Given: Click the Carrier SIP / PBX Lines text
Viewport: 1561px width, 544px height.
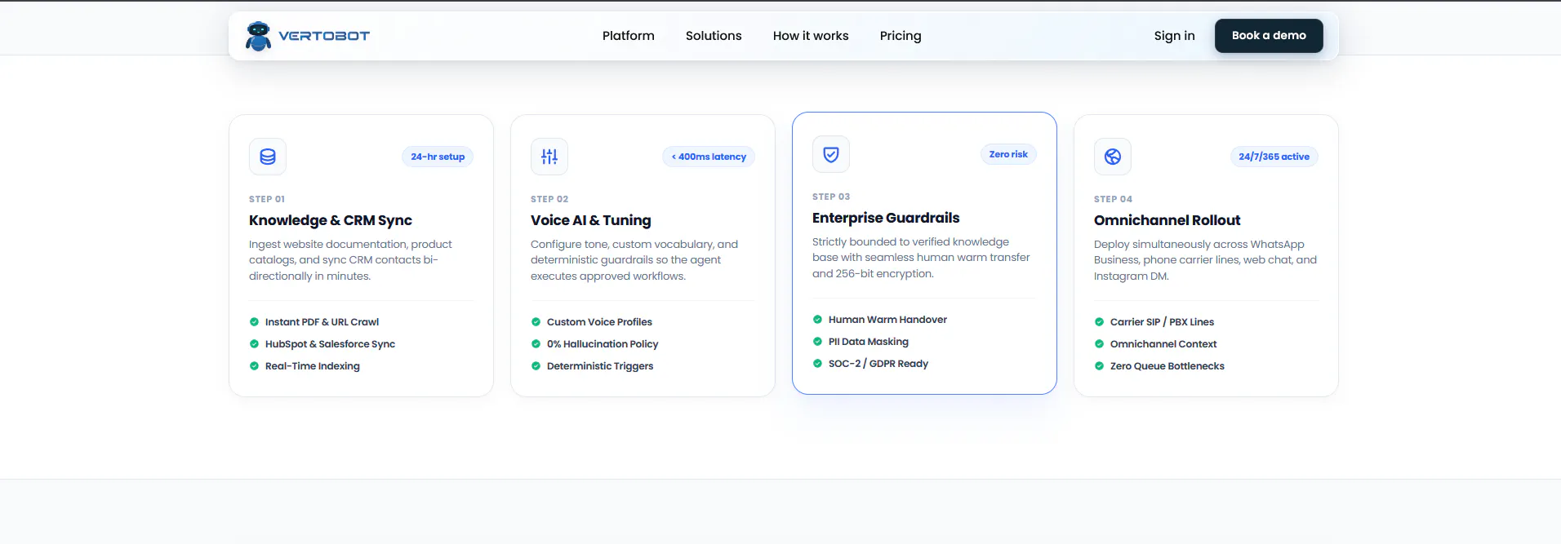Looking at the screenshot, I should coord(1162,322).
